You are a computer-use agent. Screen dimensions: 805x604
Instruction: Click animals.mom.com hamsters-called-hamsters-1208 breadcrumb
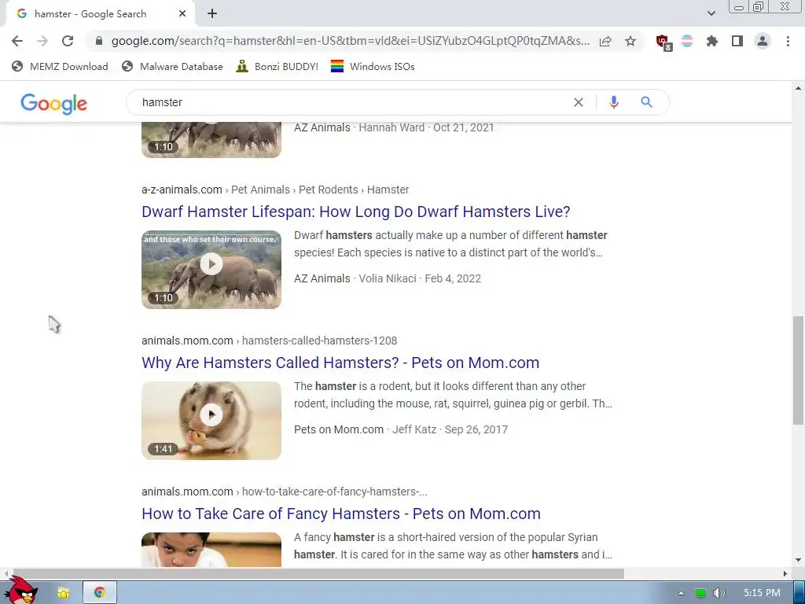269,341
